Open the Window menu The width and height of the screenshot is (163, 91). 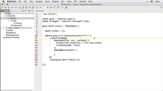pyautogui.click(x=83, y=1)
